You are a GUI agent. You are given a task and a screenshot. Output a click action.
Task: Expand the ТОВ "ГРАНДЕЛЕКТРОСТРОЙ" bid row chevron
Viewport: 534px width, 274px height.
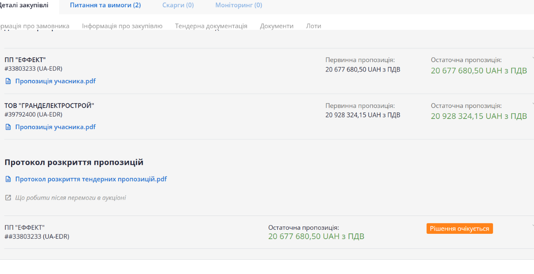coord(532,104)
